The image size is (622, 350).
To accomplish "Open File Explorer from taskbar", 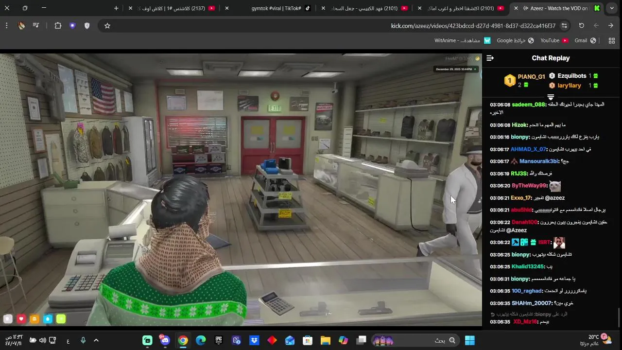I will point(325,340).
